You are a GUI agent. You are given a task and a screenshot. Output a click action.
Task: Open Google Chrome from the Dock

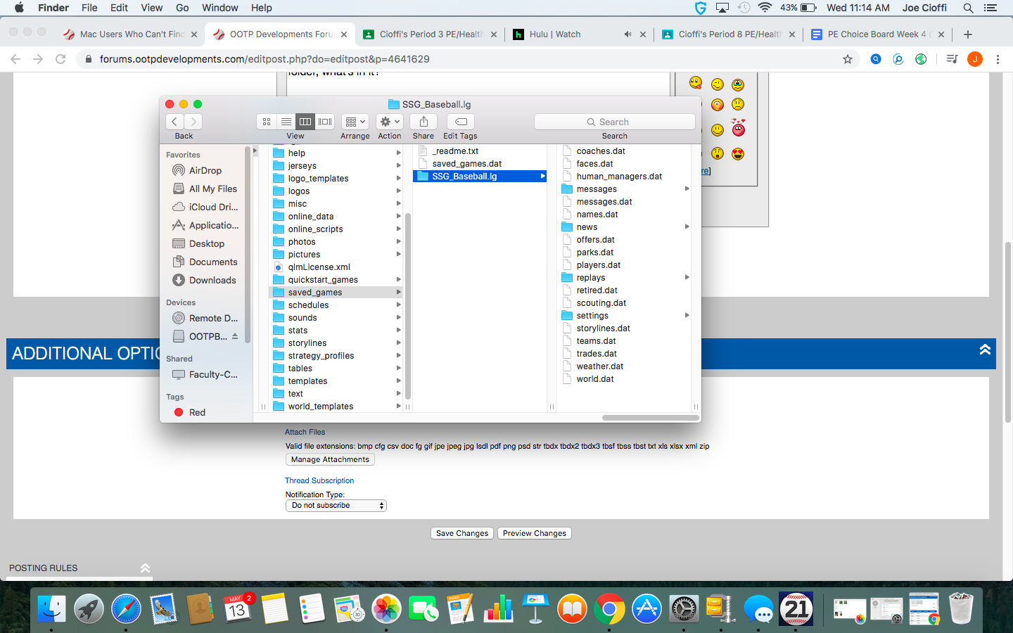pyautogui.click(x=609, y=609)
